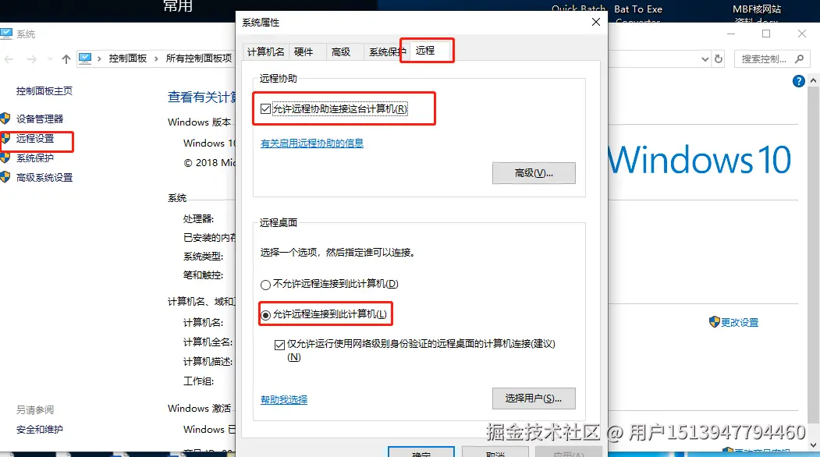Select 不允许远程连接到此计算机 radio option
This screenshot has width=820, height=457.
tap(266, 285)
